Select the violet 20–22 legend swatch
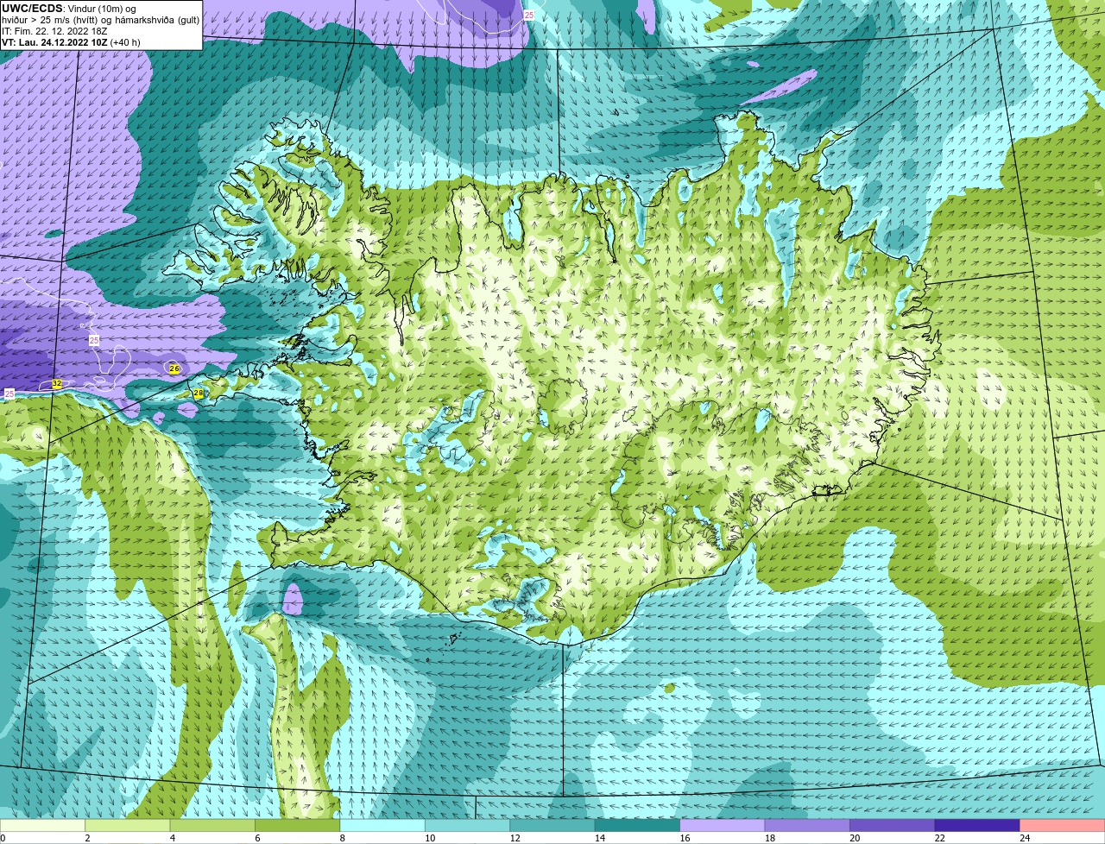The image size is (1105, 844). click(x=893, y=826)
